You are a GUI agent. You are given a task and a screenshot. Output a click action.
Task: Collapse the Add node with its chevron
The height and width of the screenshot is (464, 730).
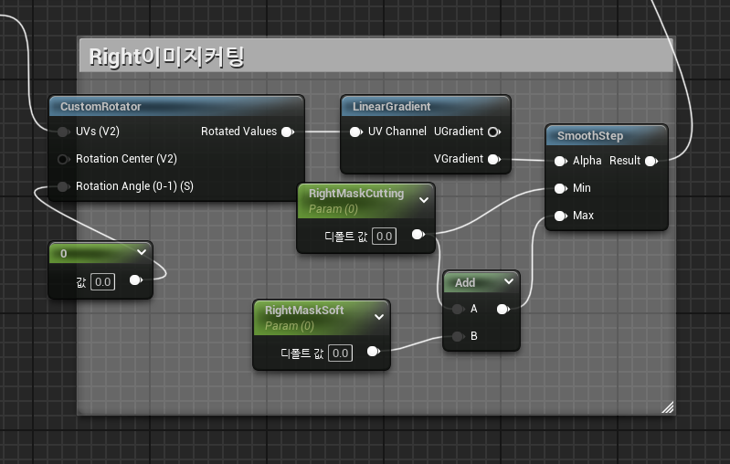509,281
